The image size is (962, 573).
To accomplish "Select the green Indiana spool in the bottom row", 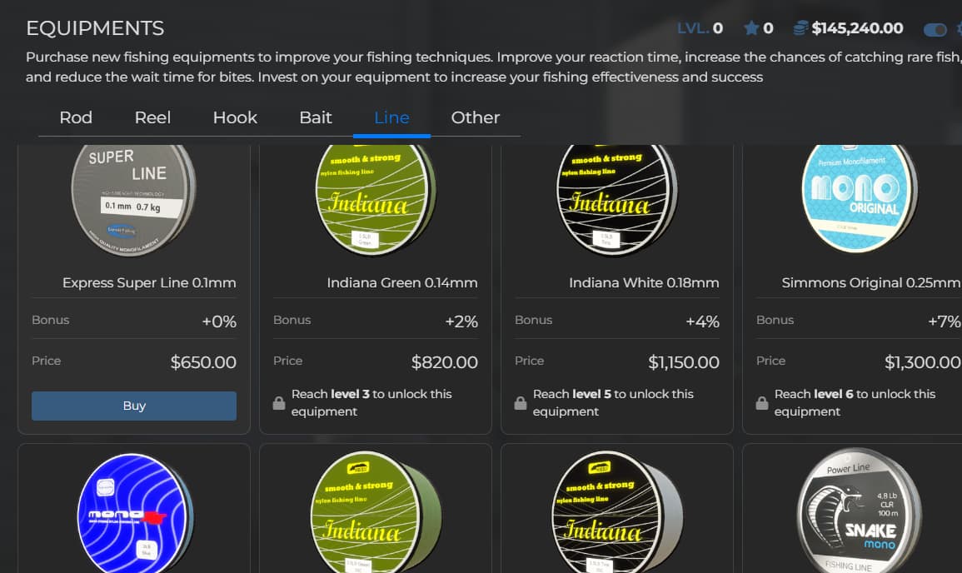I will click(376, 513).
